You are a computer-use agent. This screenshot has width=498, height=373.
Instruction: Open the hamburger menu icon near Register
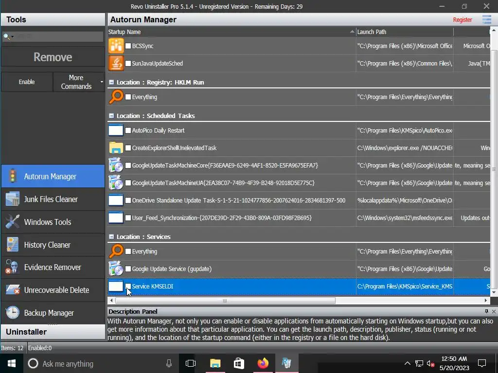tap(486, 19)
